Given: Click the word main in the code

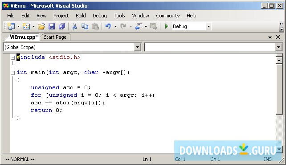Looking at the screenshot, I should [38, 72].
